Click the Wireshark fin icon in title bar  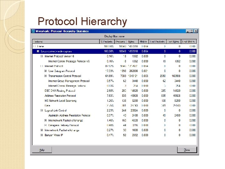click(x=33, y=31)
